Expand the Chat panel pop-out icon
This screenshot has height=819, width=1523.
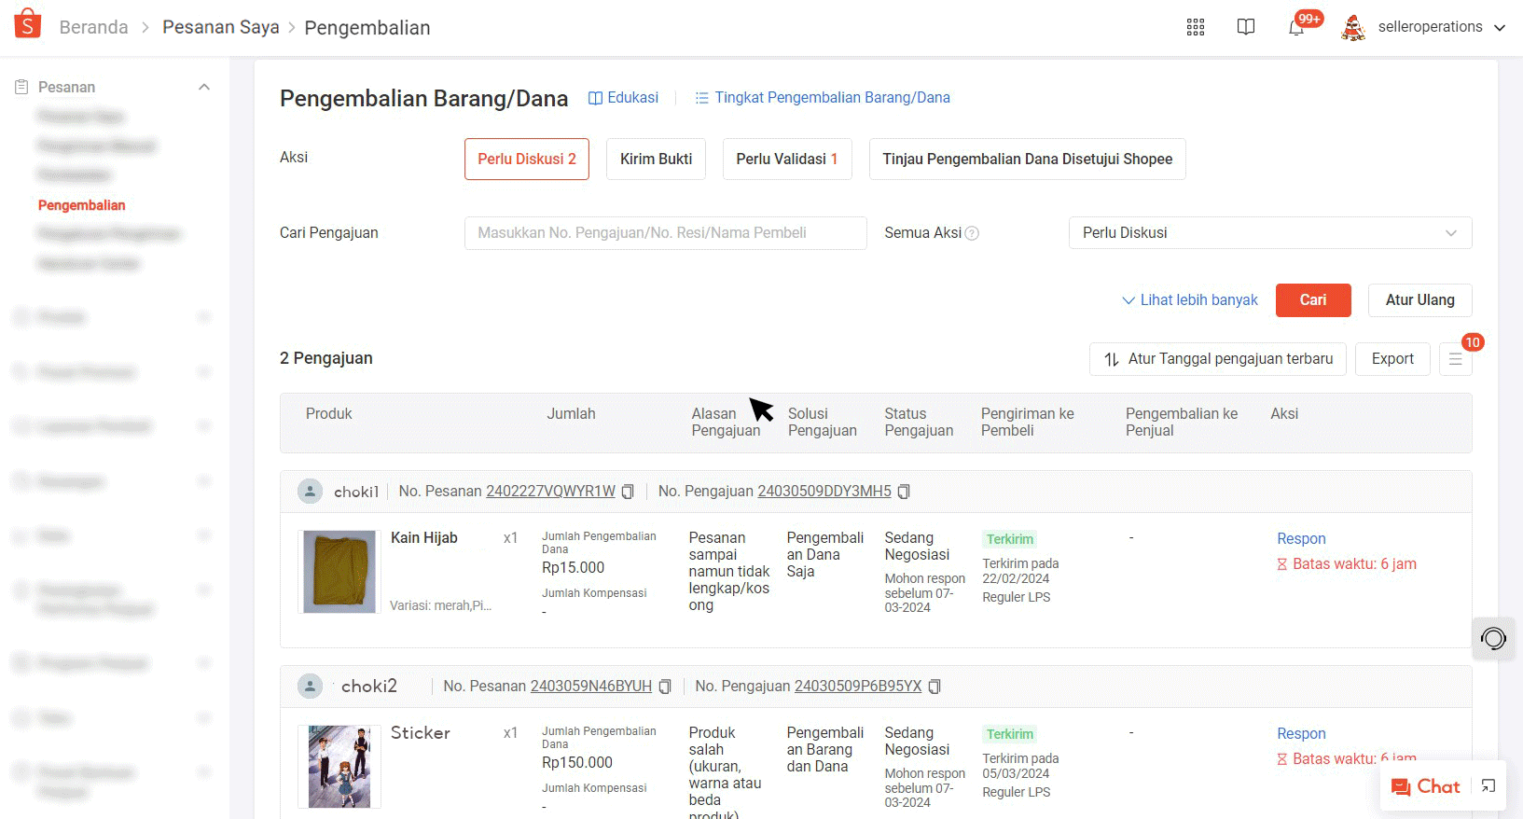click(x=1488, y=786)
